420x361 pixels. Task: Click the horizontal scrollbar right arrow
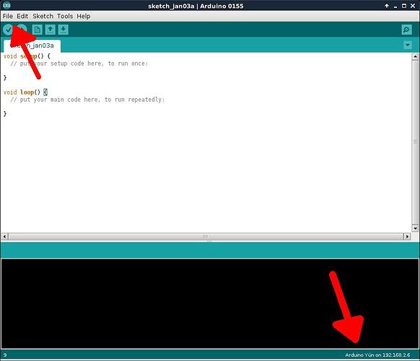407,236
